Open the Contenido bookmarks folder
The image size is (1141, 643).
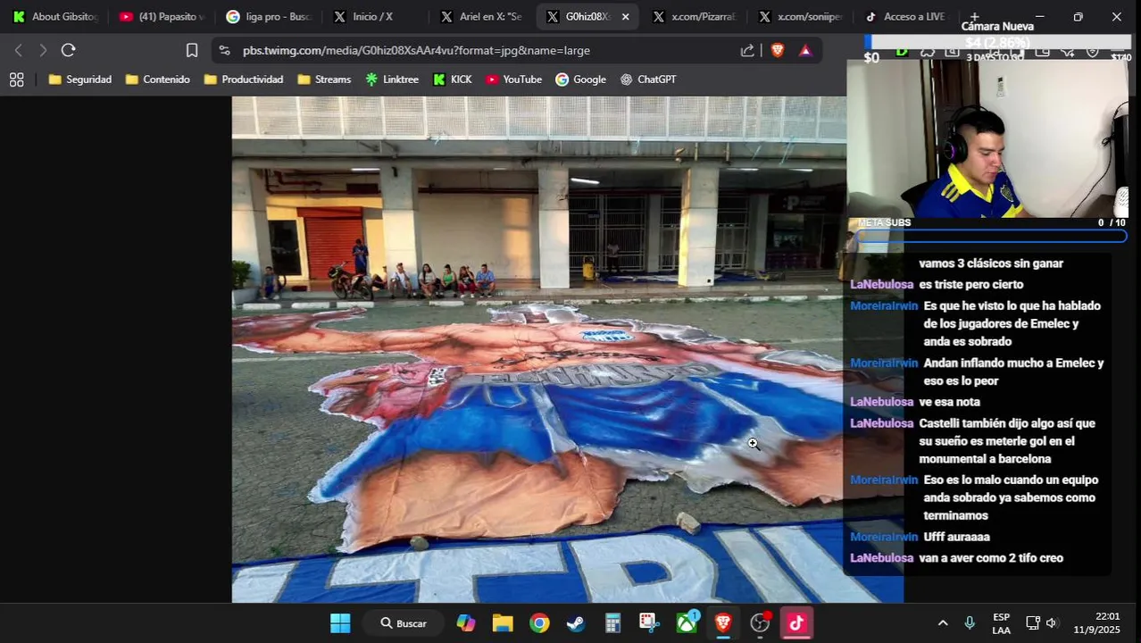coord(158,79)
